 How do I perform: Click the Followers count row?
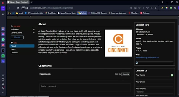pos(23,30)
